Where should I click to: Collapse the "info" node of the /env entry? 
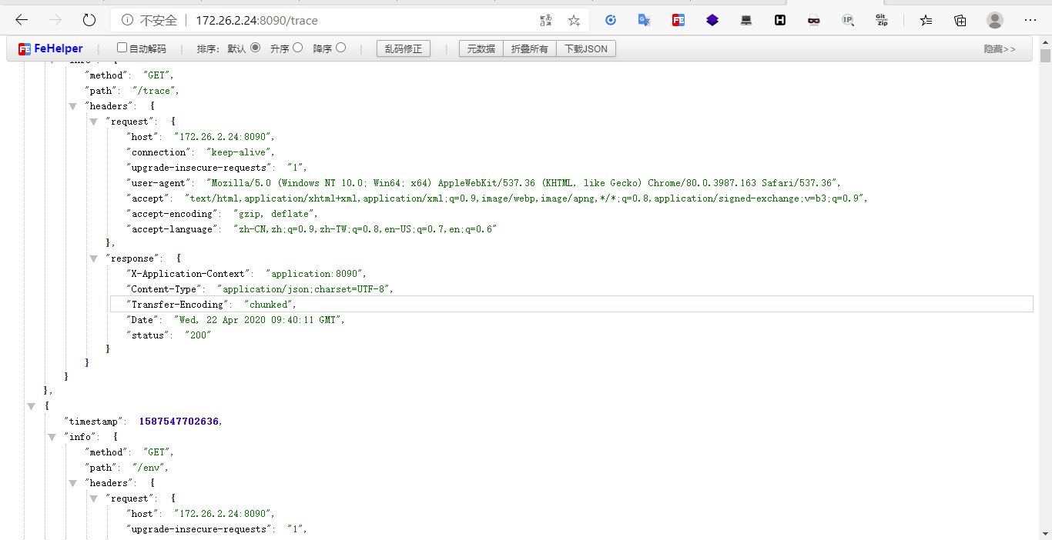(x=52, y=437)
